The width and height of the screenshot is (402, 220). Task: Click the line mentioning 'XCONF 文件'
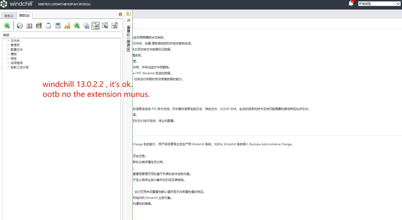(221, 109)
